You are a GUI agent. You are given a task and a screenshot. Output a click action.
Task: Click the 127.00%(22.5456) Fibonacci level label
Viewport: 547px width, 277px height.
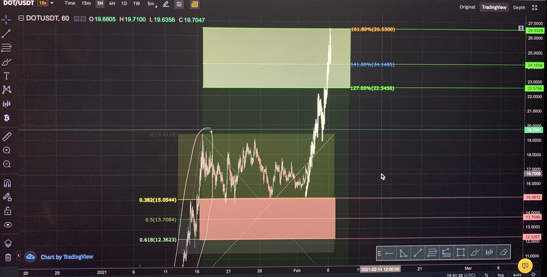[x=372, y=88]
